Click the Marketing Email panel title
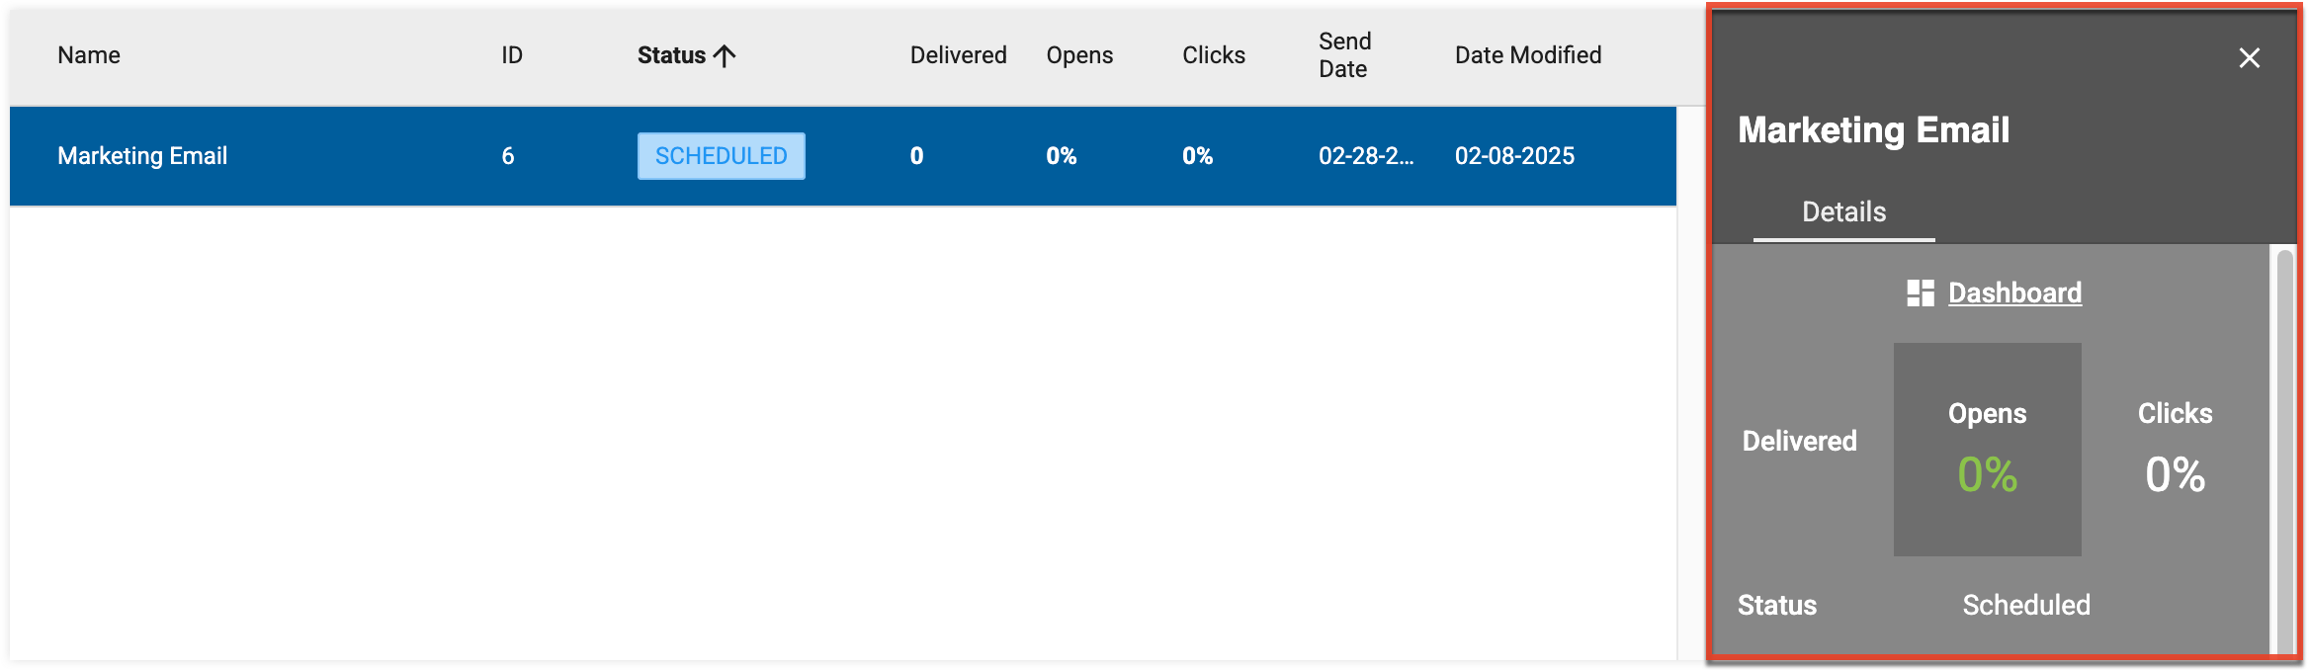 (x=1873, y=130)
